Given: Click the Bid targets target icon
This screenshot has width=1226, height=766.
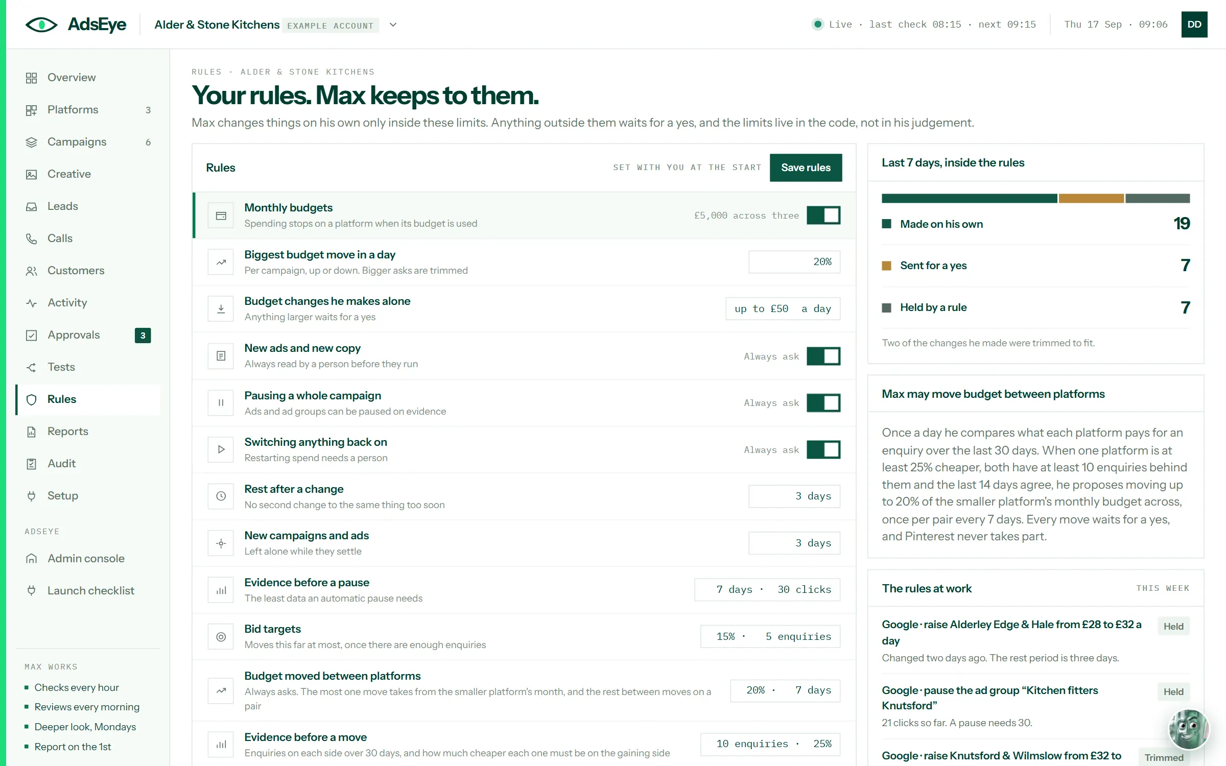Looking at the screenshot, I should point(221,637).
